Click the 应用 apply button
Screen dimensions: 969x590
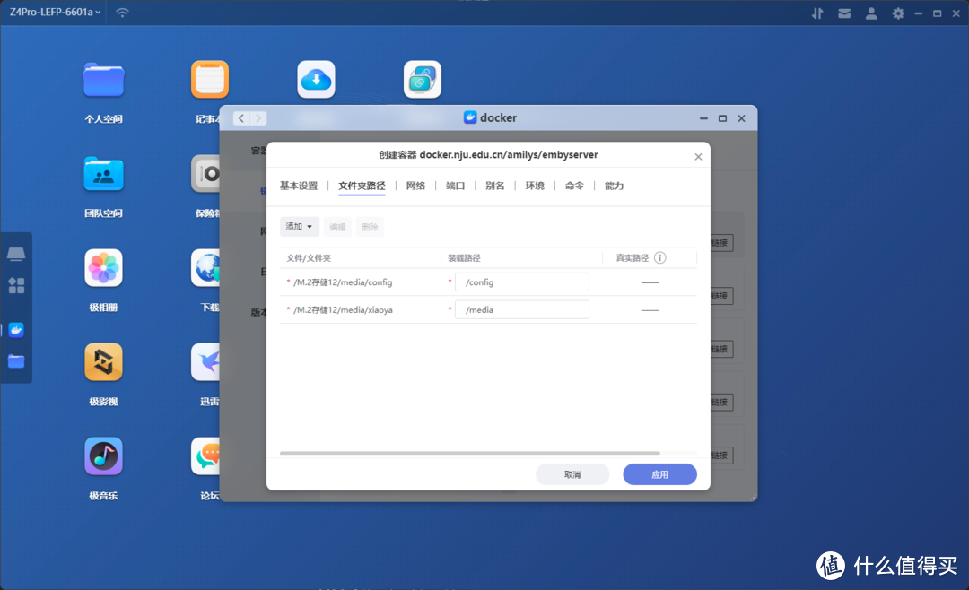click(660, 474)
